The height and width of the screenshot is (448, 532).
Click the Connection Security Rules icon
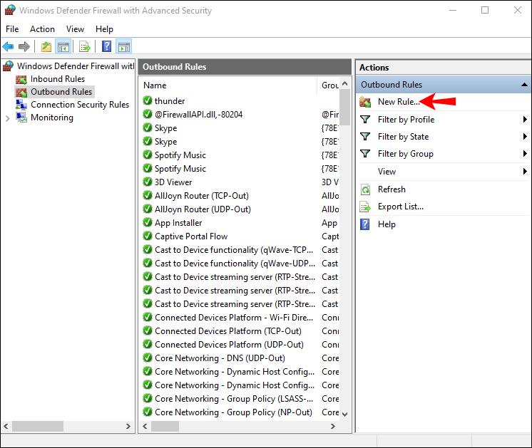[x=21, y=105]
